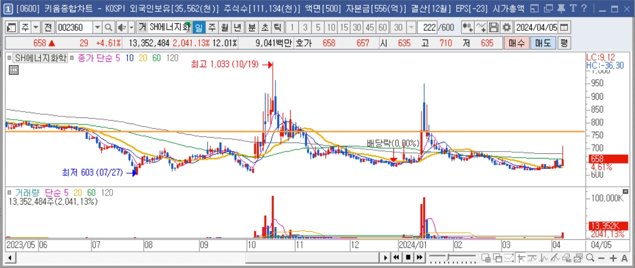
Task: Select the 초 second period tab
Action: 265,28
